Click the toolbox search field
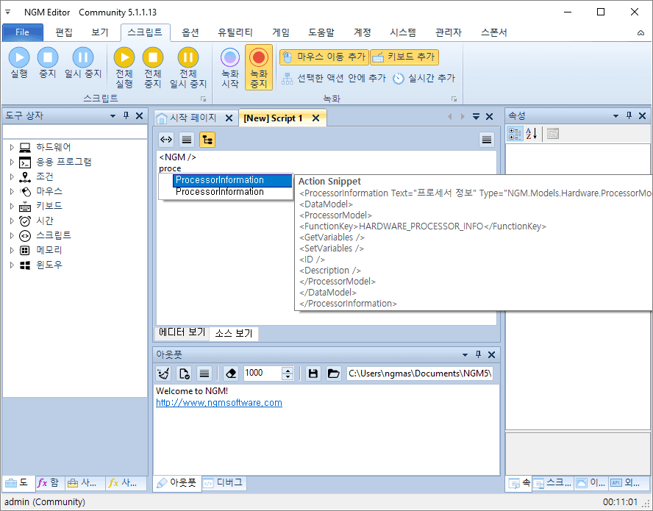 point(75,132)
